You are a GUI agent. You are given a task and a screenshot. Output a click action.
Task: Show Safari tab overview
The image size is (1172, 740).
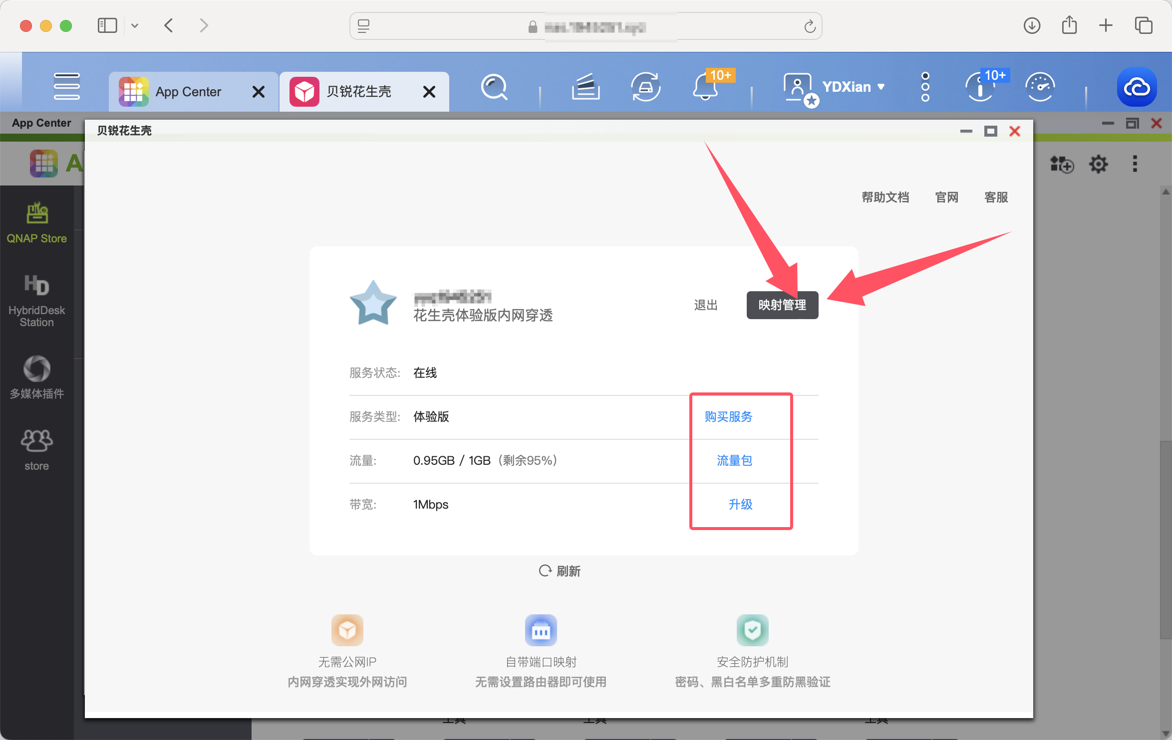[1143, 25]
